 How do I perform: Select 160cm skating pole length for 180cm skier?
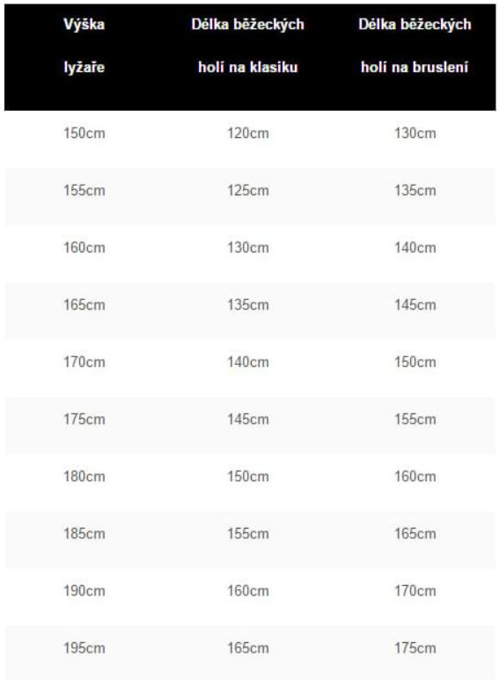click(x=415, y=477)
